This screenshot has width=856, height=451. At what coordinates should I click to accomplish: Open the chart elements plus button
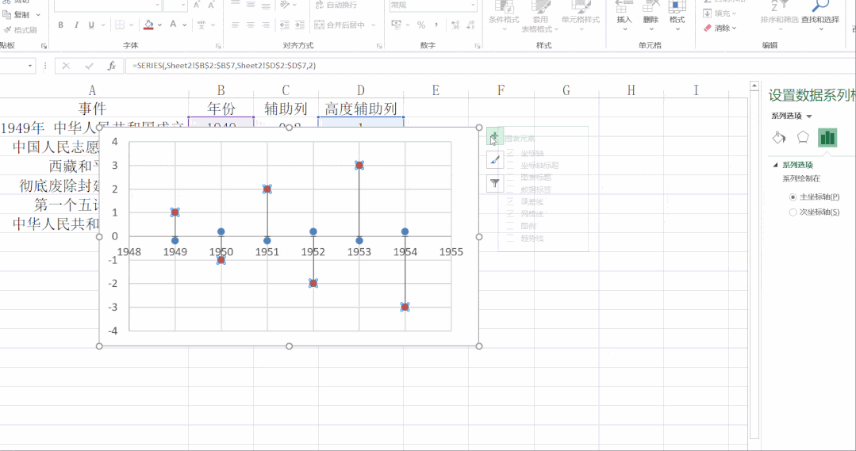click(x=494, y=137)
